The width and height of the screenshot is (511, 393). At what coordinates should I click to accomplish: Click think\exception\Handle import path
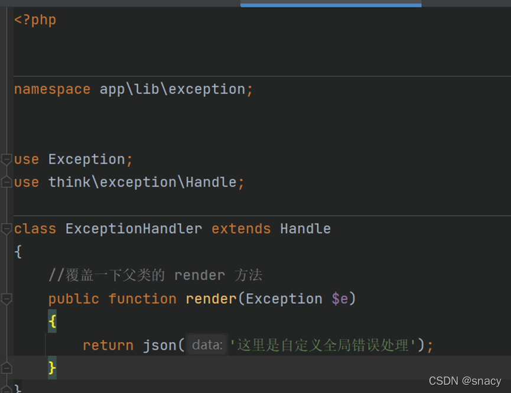point(142,182)
